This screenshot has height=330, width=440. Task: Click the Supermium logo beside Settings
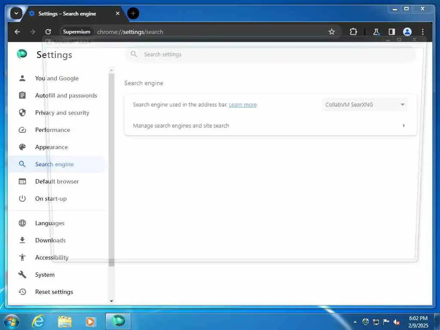click(22, 54)
